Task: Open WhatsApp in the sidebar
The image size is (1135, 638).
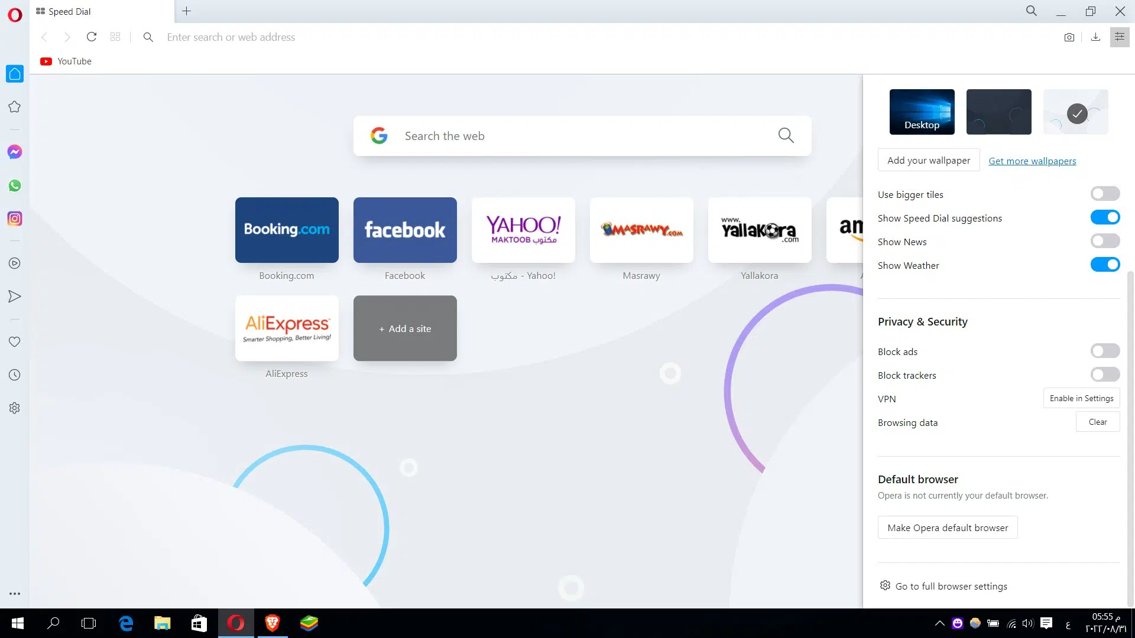Action: point(15,185)
